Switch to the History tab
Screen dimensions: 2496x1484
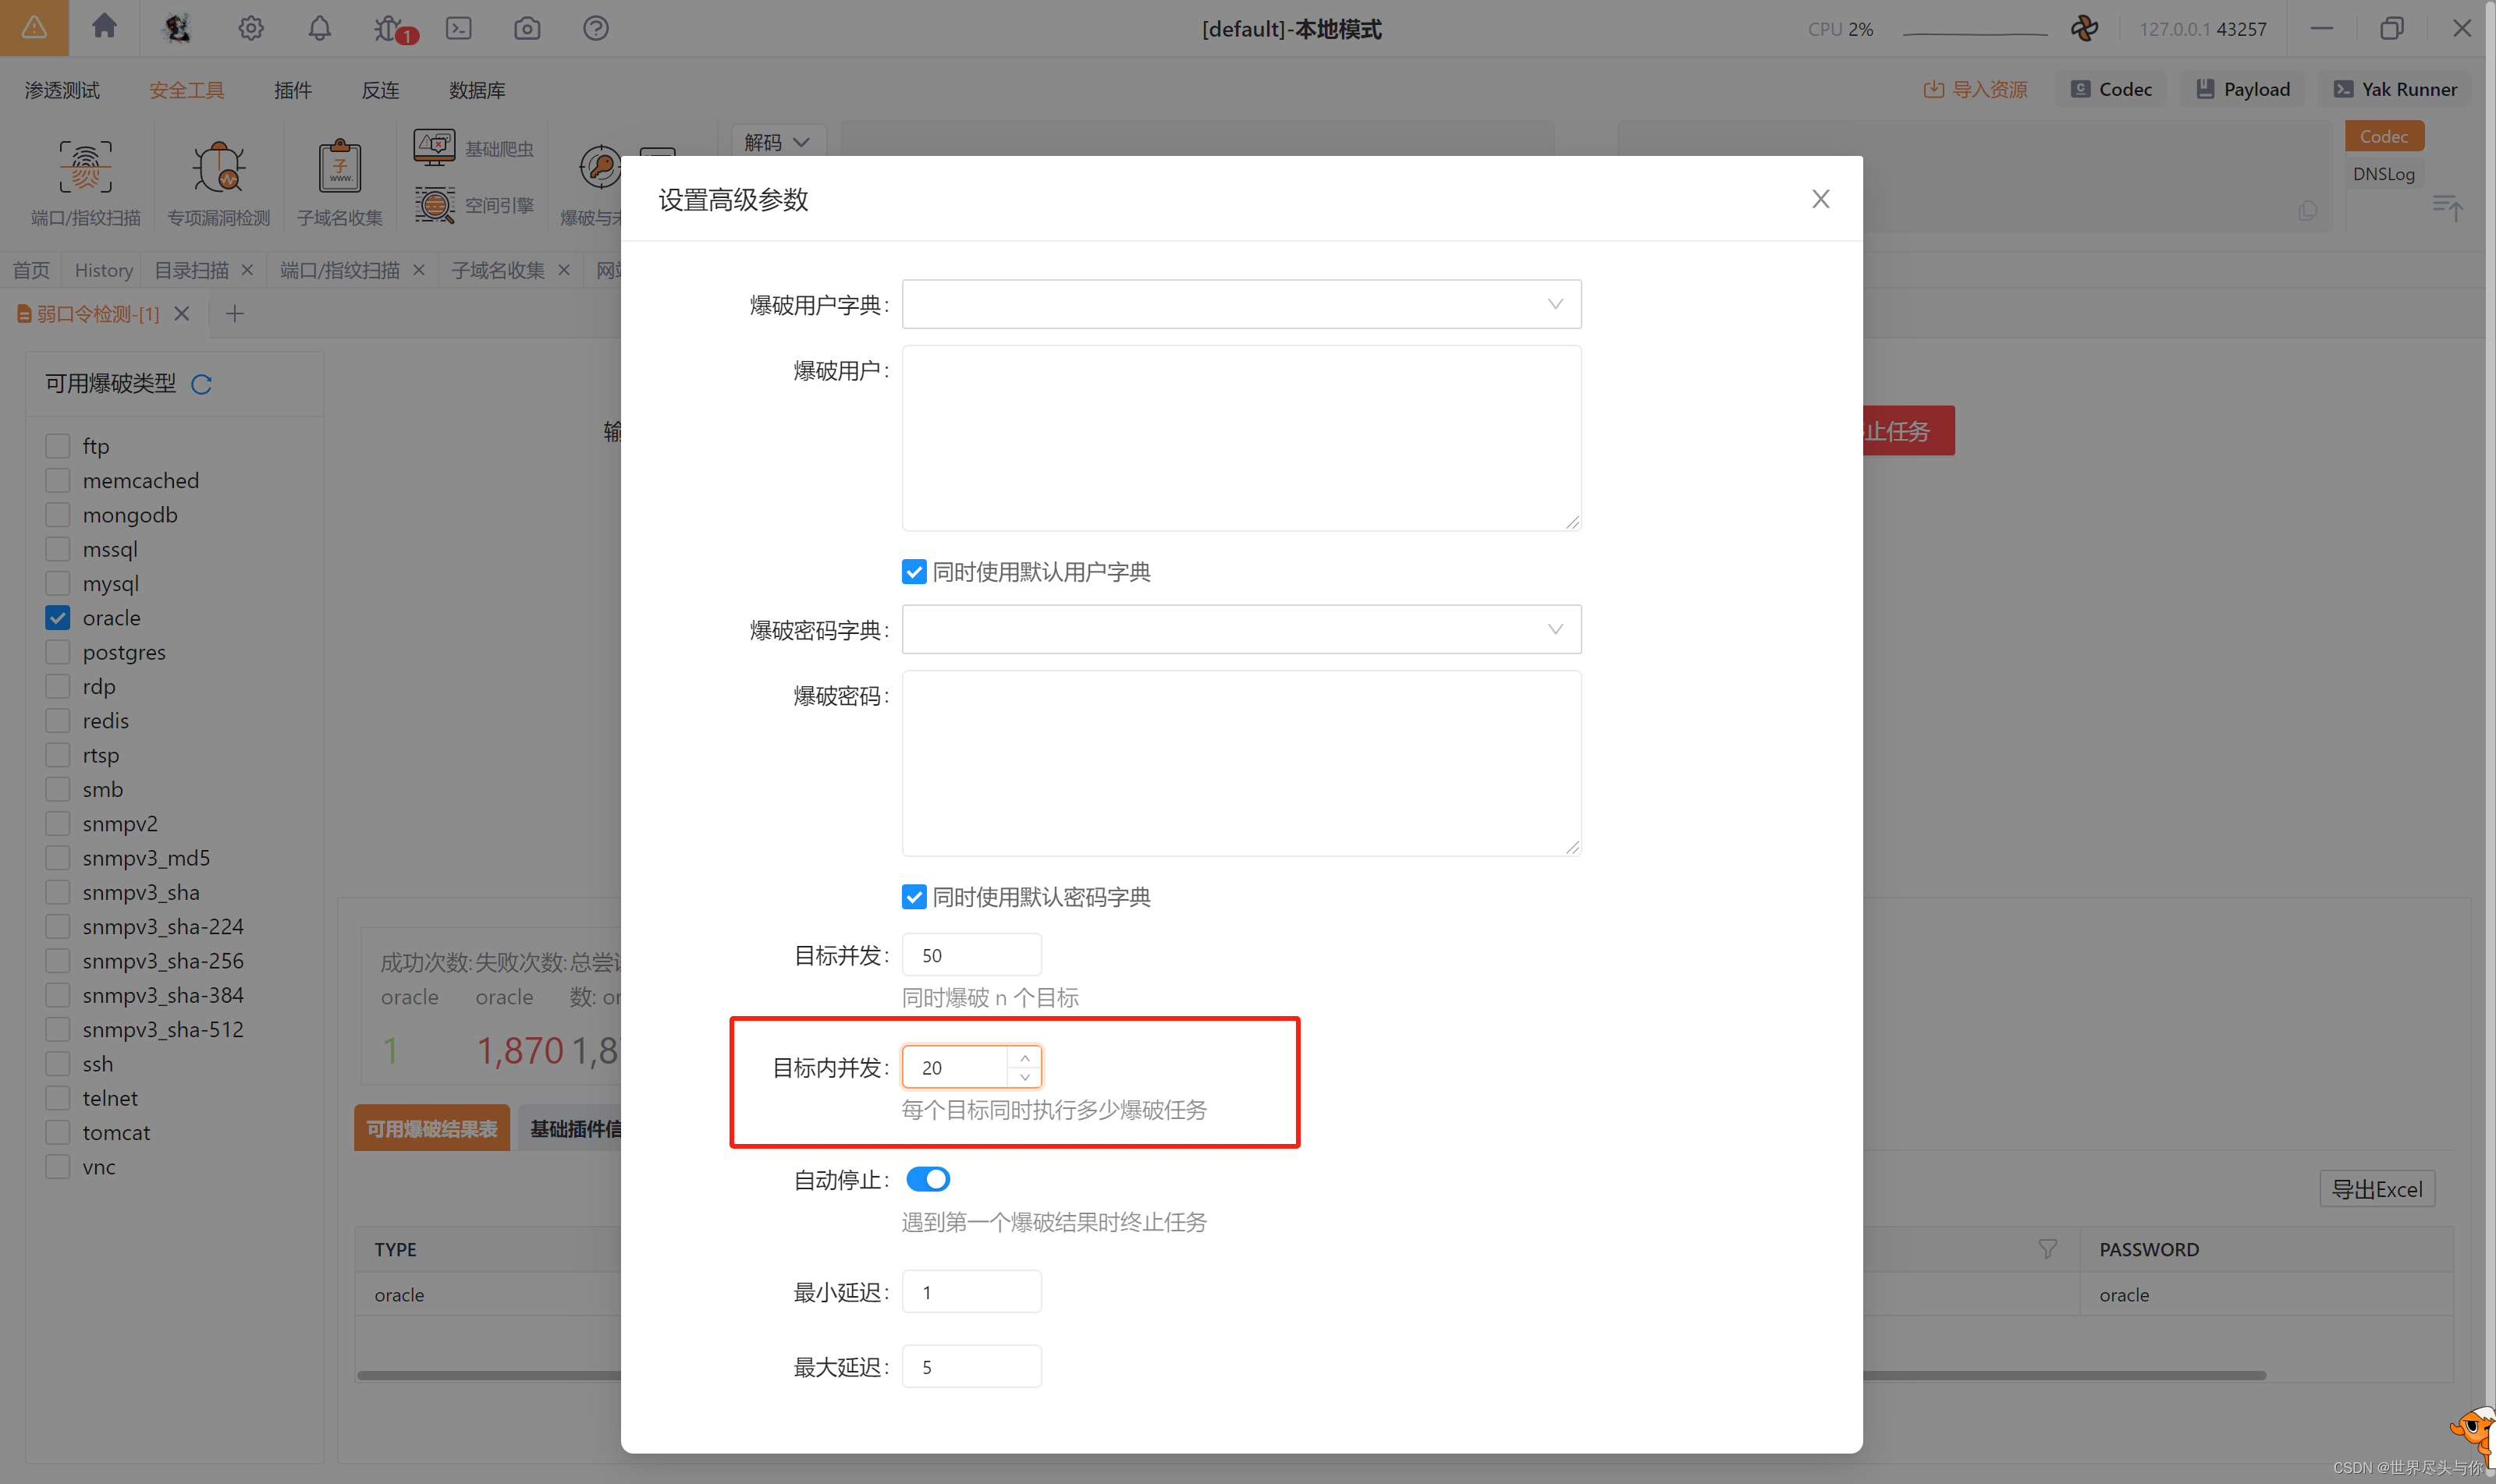(x=104, y=270)
